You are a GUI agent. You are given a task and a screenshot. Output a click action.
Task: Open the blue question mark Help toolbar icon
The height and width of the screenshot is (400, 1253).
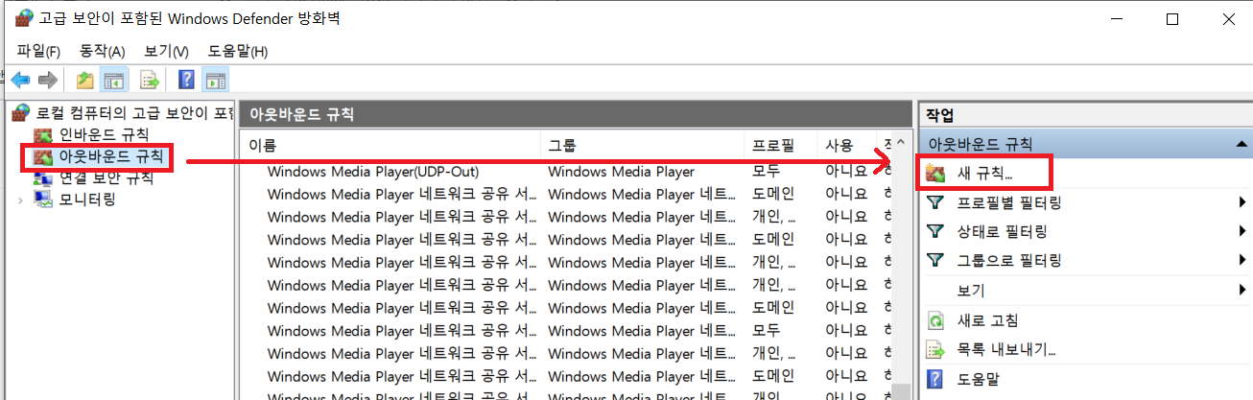point(187,81)
